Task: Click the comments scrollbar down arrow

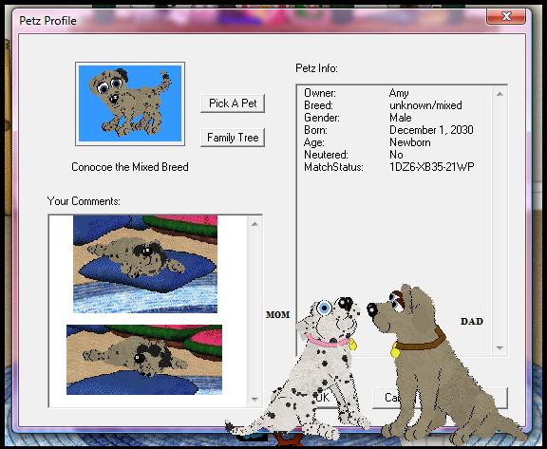Action: coord(255,399)
